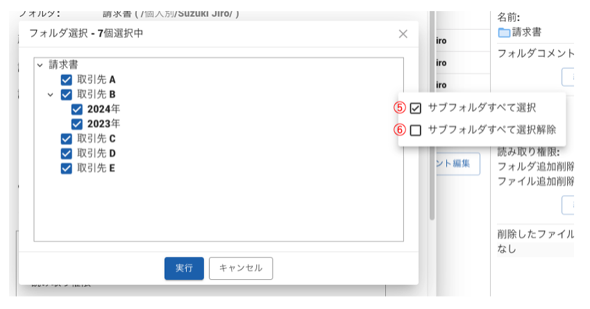Uncheck the 取引先 B checkbox
This screenshot has height=309, width=590.
pos(67,94)
